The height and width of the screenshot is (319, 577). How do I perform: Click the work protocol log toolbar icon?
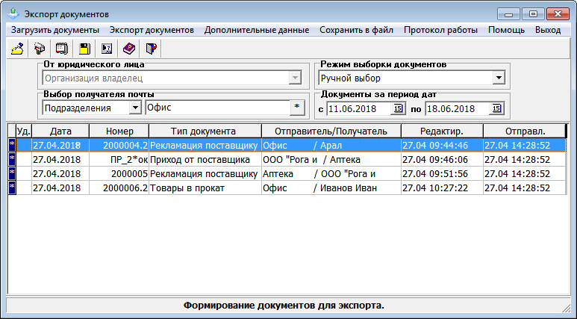[107, 49]
